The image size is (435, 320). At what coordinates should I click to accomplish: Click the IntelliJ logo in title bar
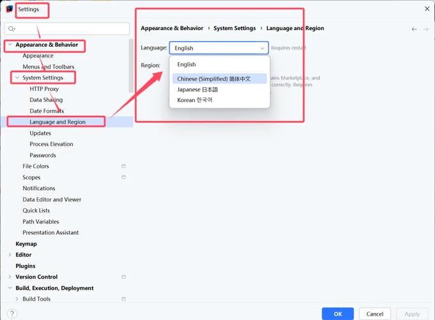pos(9,9)
